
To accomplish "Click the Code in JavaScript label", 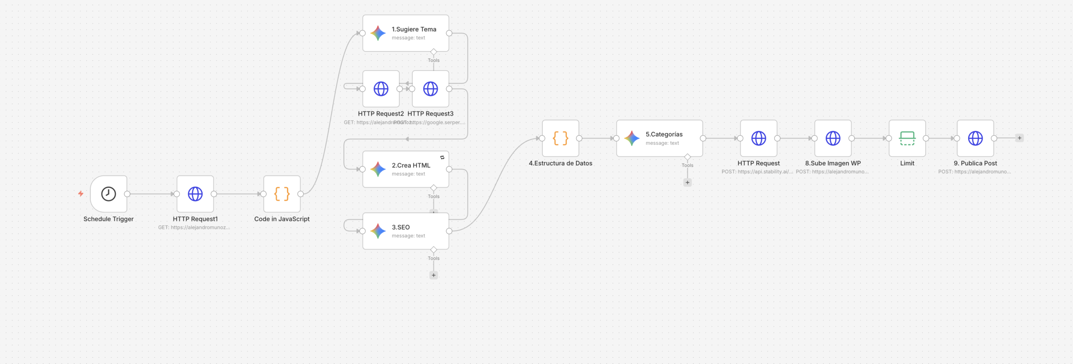I will click(282, 219).
